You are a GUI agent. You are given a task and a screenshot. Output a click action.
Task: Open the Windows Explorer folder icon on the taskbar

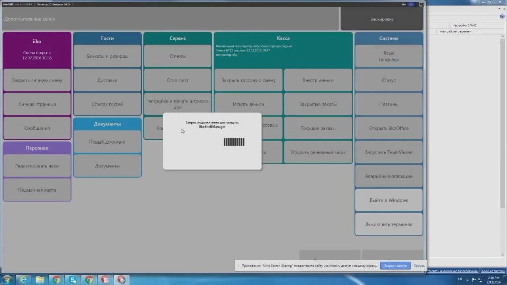tap(40, 280)
